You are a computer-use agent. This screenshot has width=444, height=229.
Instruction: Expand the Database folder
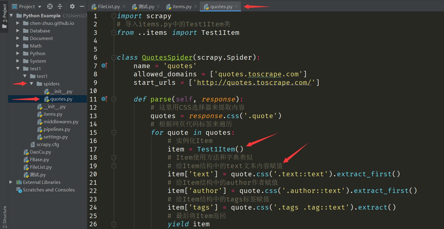(x=18, y=31)
